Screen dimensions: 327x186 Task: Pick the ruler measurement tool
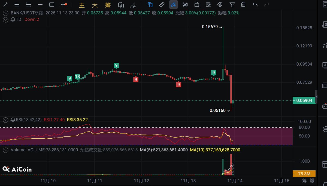(162, 4)
